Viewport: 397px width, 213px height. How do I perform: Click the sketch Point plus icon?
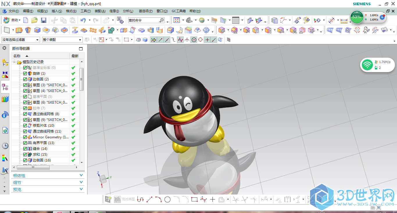212,199
